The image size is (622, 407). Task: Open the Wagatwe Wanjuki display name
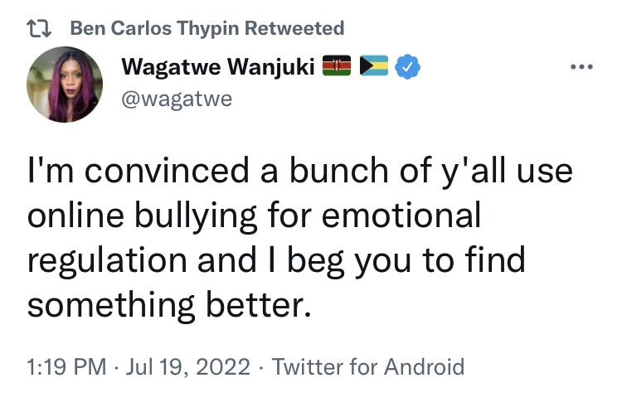pyautogui.click(x=219, y=68)
